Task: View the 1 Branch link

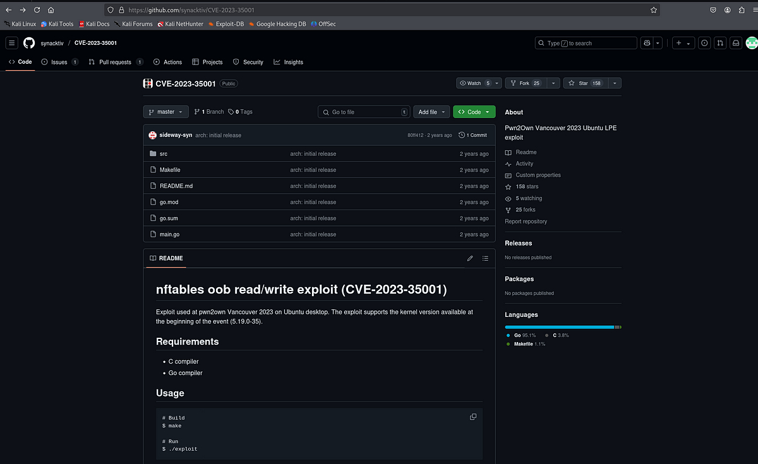Action: [x=209, y=112]
